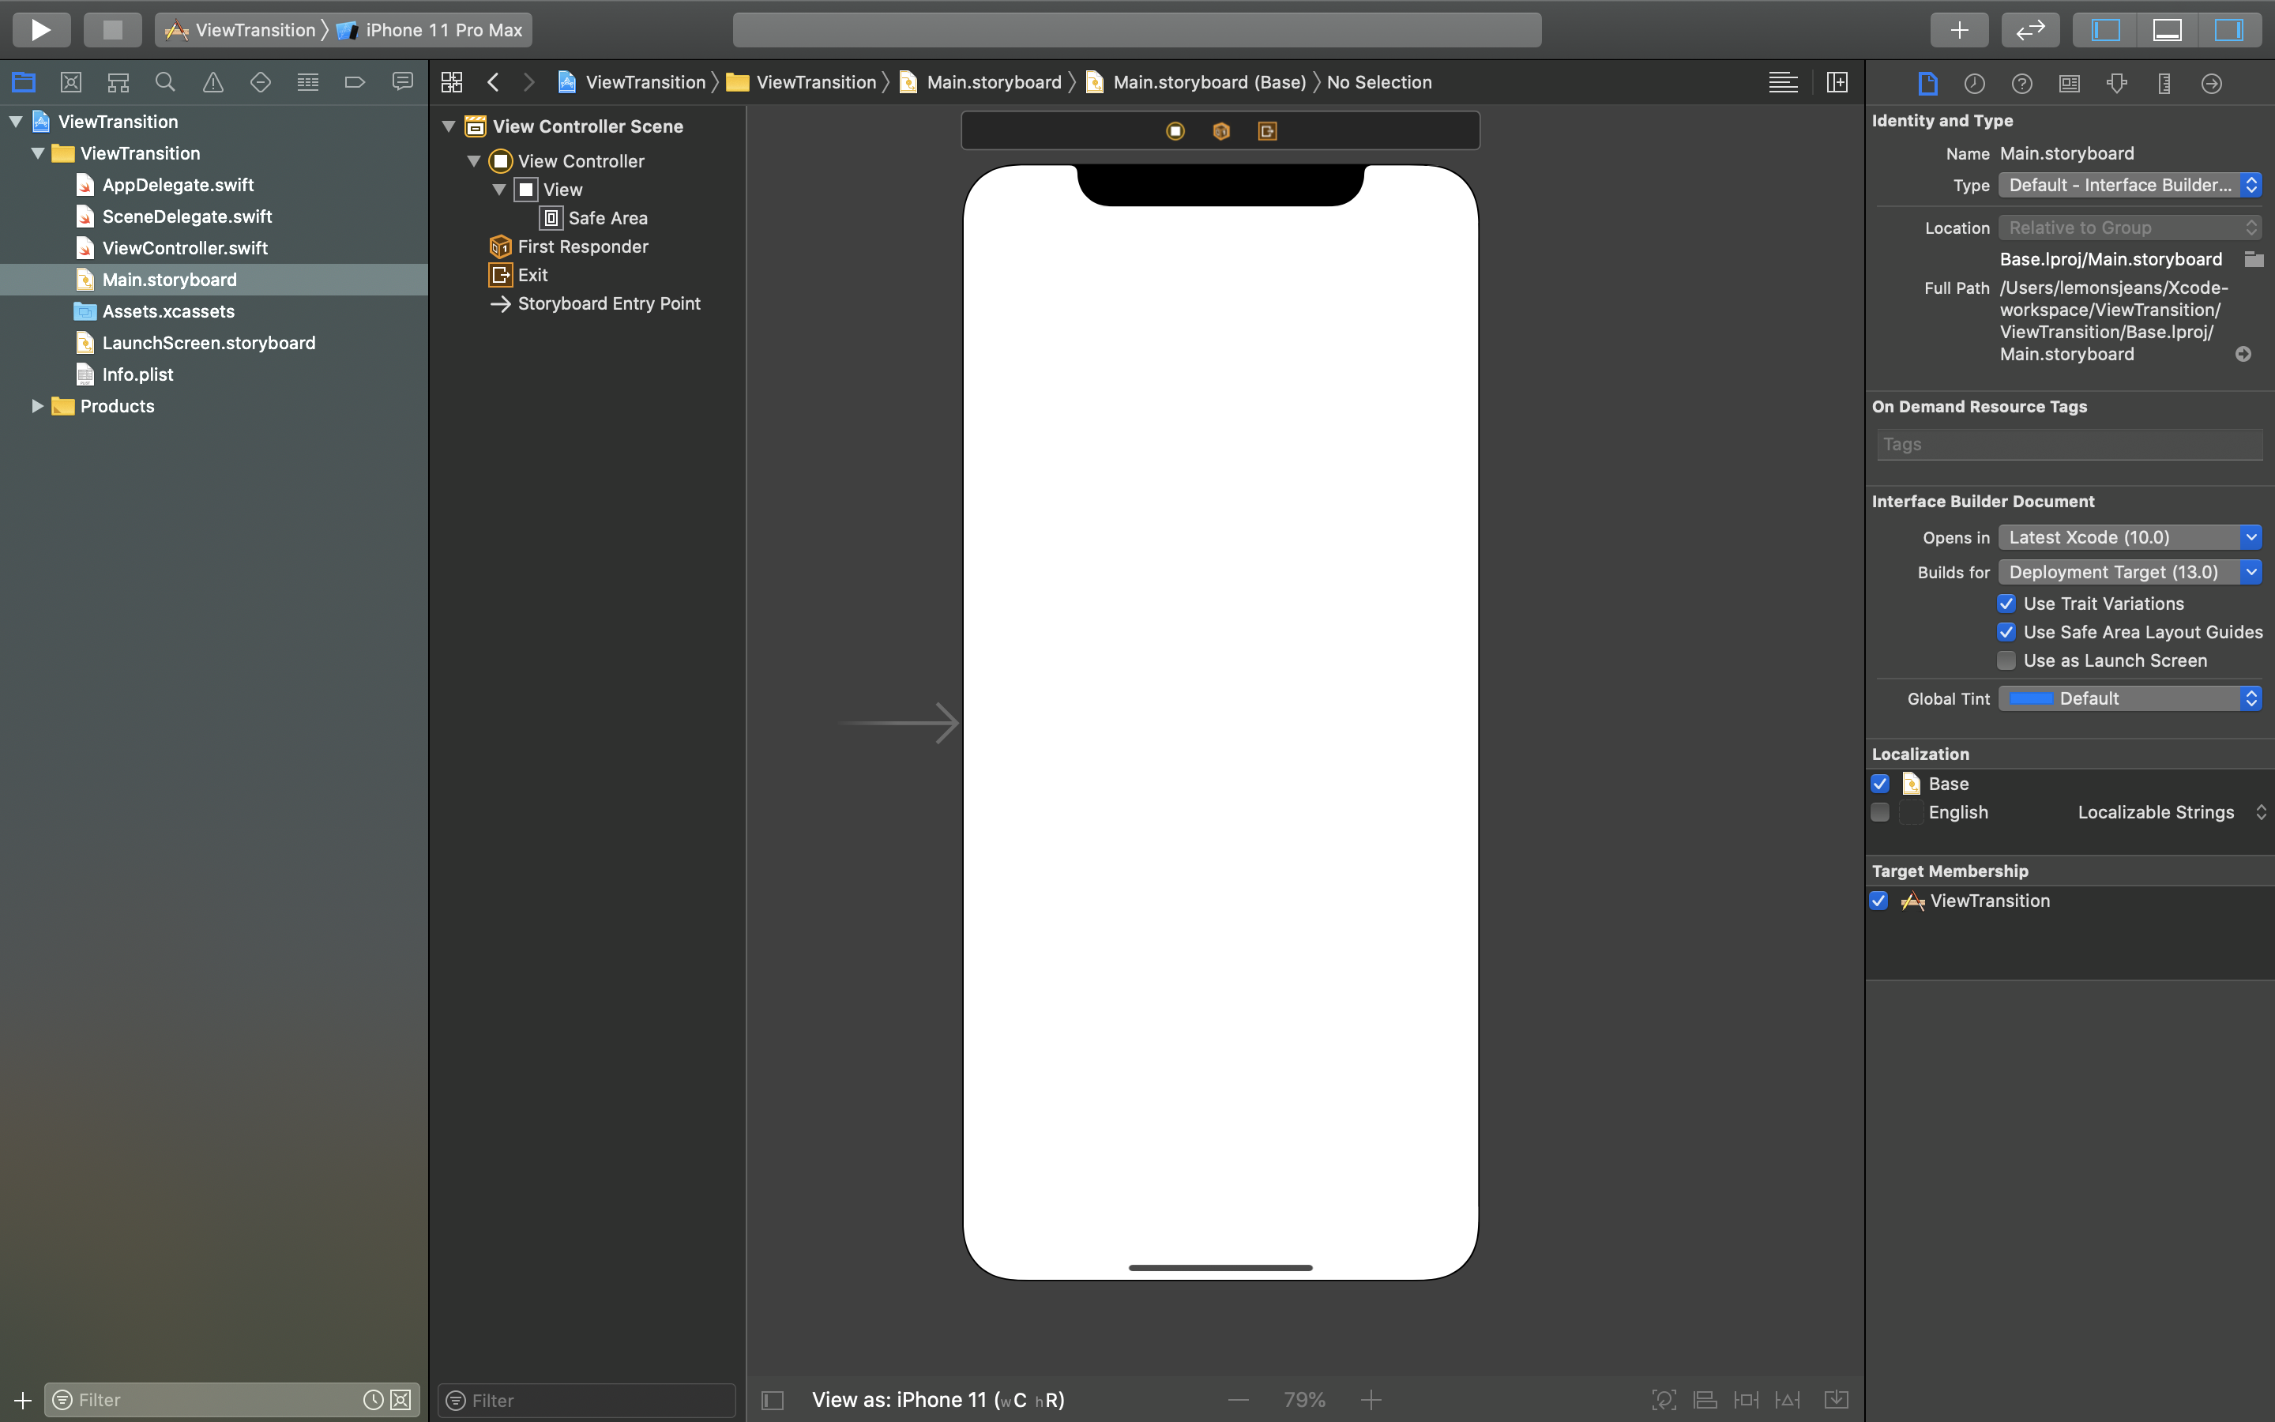Screen dimensions: 2275x1422
Task: Open the Builds for Deployment Target dropdown
Action: pyautogui.click(x=2130, y=572)
